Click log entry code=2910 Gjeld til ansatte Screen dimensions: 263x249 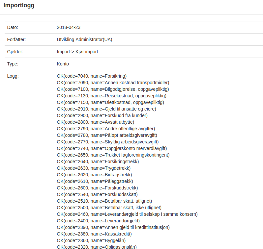coord(106,109)
